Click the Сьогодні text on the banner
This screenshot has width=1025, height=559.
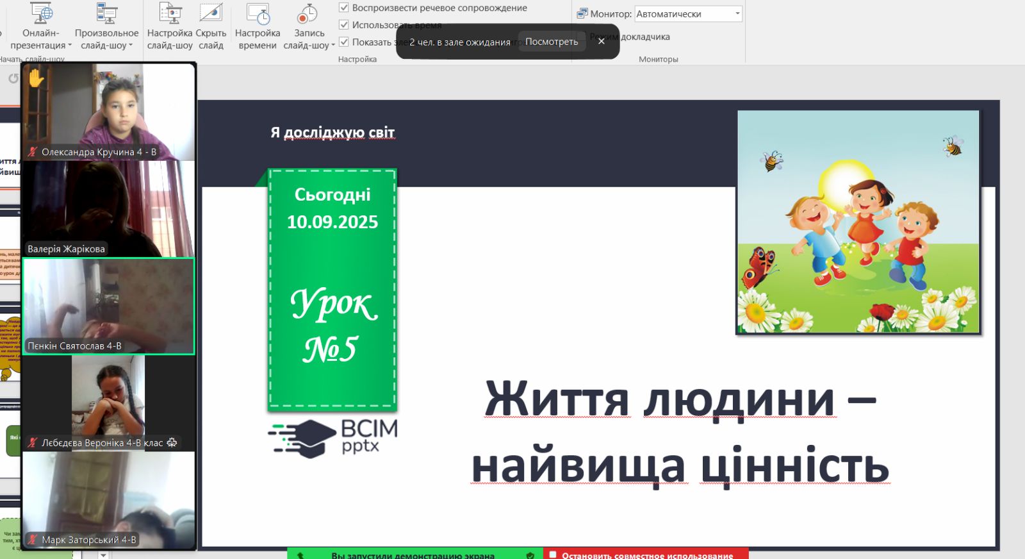point(332,194)
